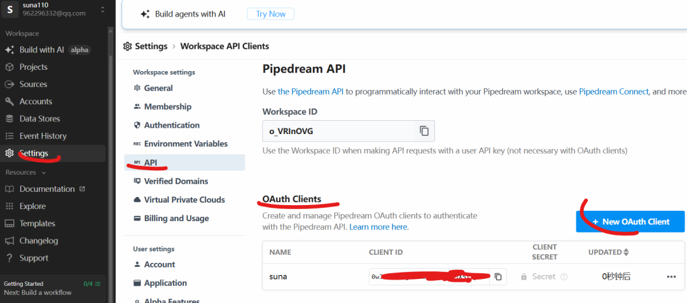This screenshot has width=687, height=303.
Task: Click the Explore grid icon
Action: click(9, 206)
